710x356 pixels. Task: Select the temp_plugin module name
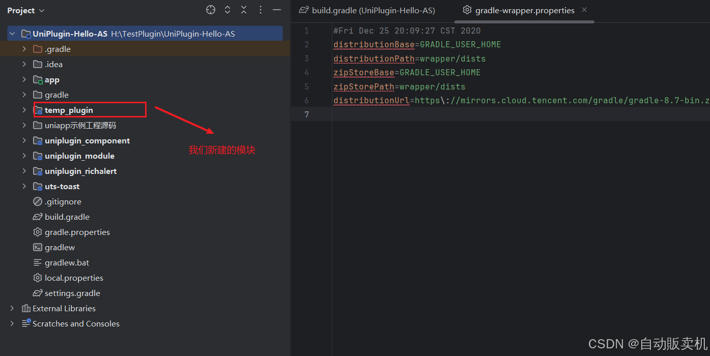[69, 110]
